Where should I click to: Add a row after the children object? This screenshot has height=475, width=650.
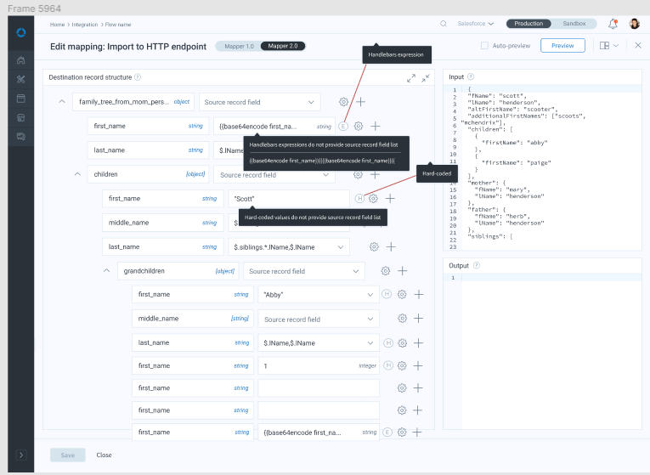click(376, 174)
